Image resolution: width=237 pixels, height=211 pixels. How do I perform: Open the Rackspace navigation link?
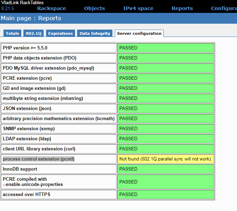click(x=51, y=8)
